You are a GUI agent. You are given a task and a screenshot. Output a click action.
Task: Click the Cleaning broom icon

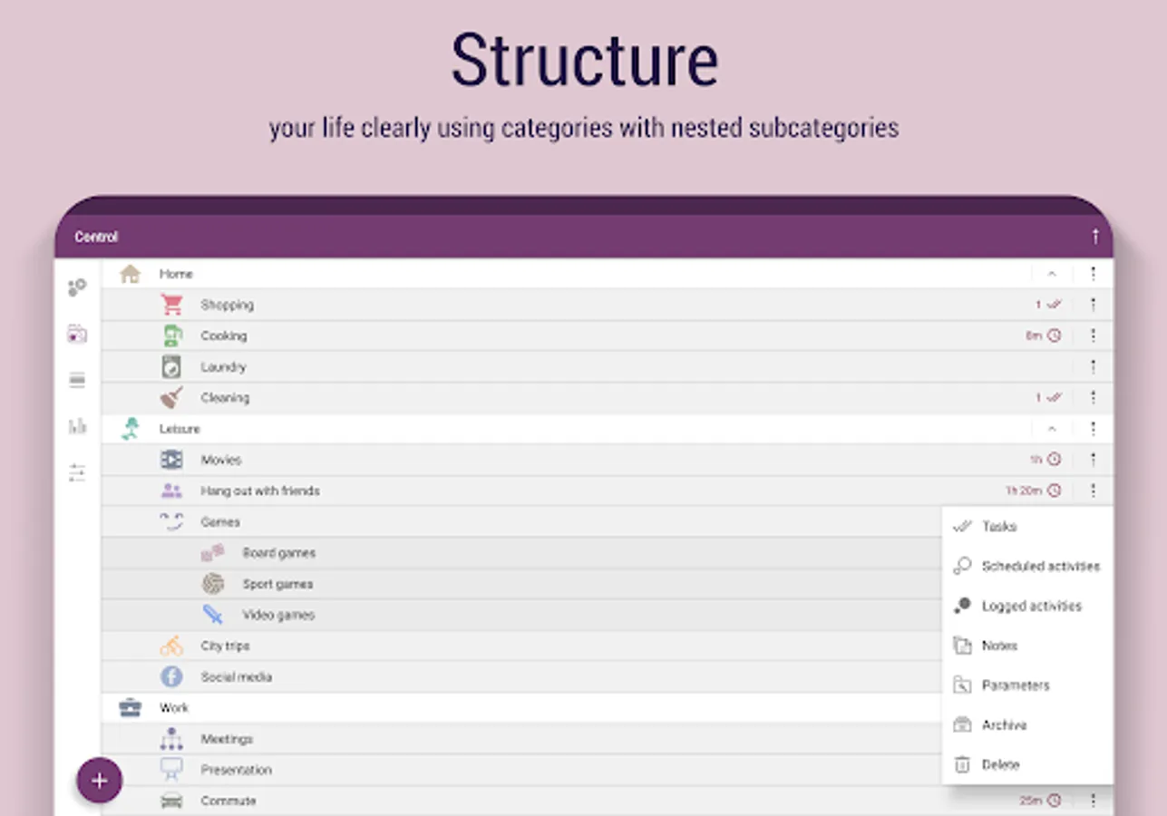click(171, 397)
